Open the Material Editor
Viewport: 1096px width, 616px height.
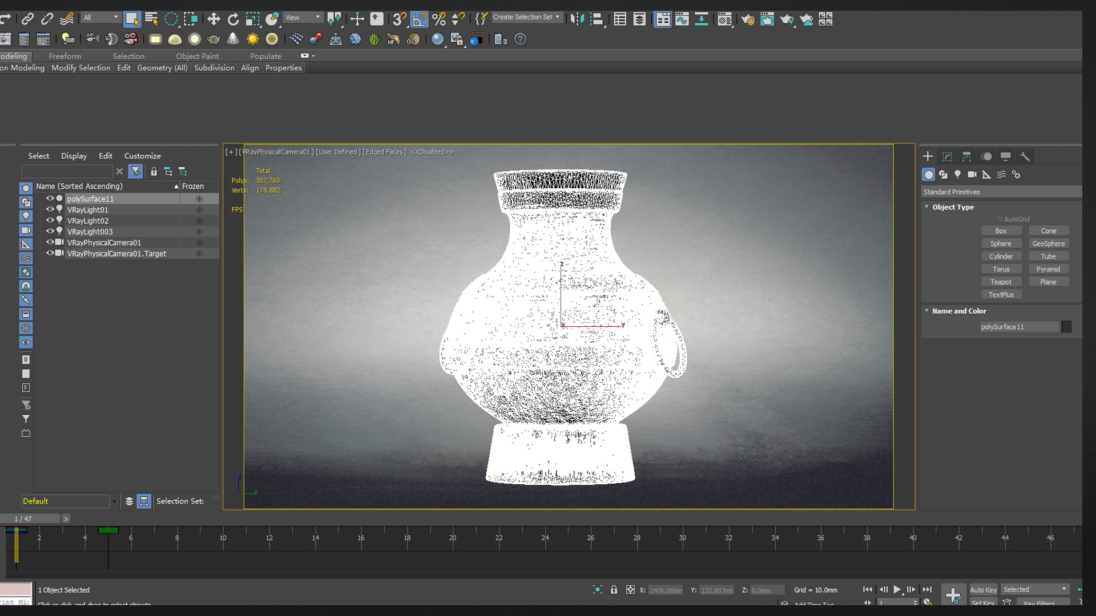725,19
